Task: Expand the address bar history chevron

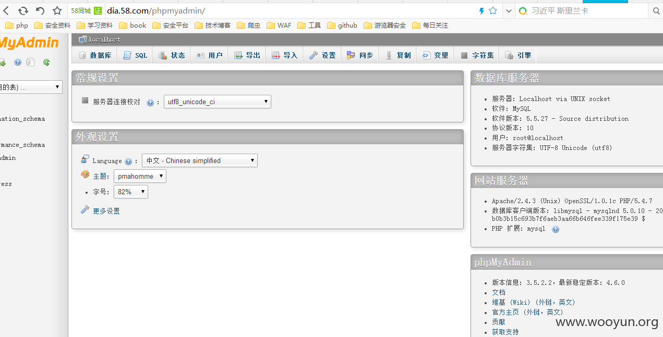Action: (x=509, y=10)
